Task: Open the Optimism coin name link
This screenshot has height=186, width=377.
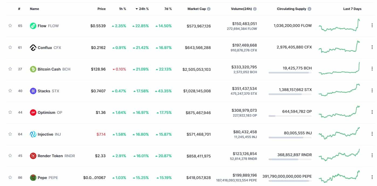Action: [x=46, y=113]
